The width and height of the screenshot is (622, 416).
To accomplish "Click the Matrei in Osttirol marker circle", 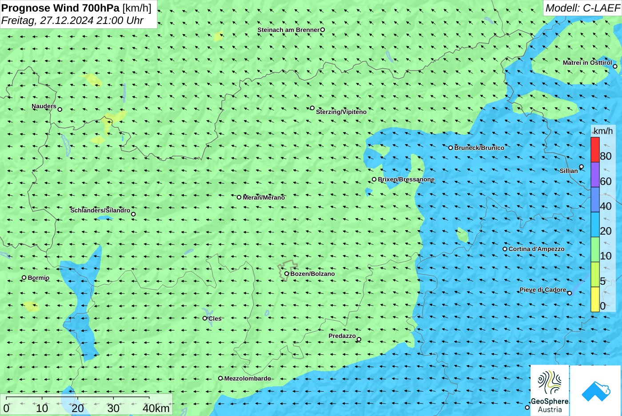I will tap(615, 67).
